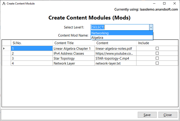Enable Include checkbox for IPv4 Address Classes
Viewport: 180px width, 121px height.
point(157,53)
